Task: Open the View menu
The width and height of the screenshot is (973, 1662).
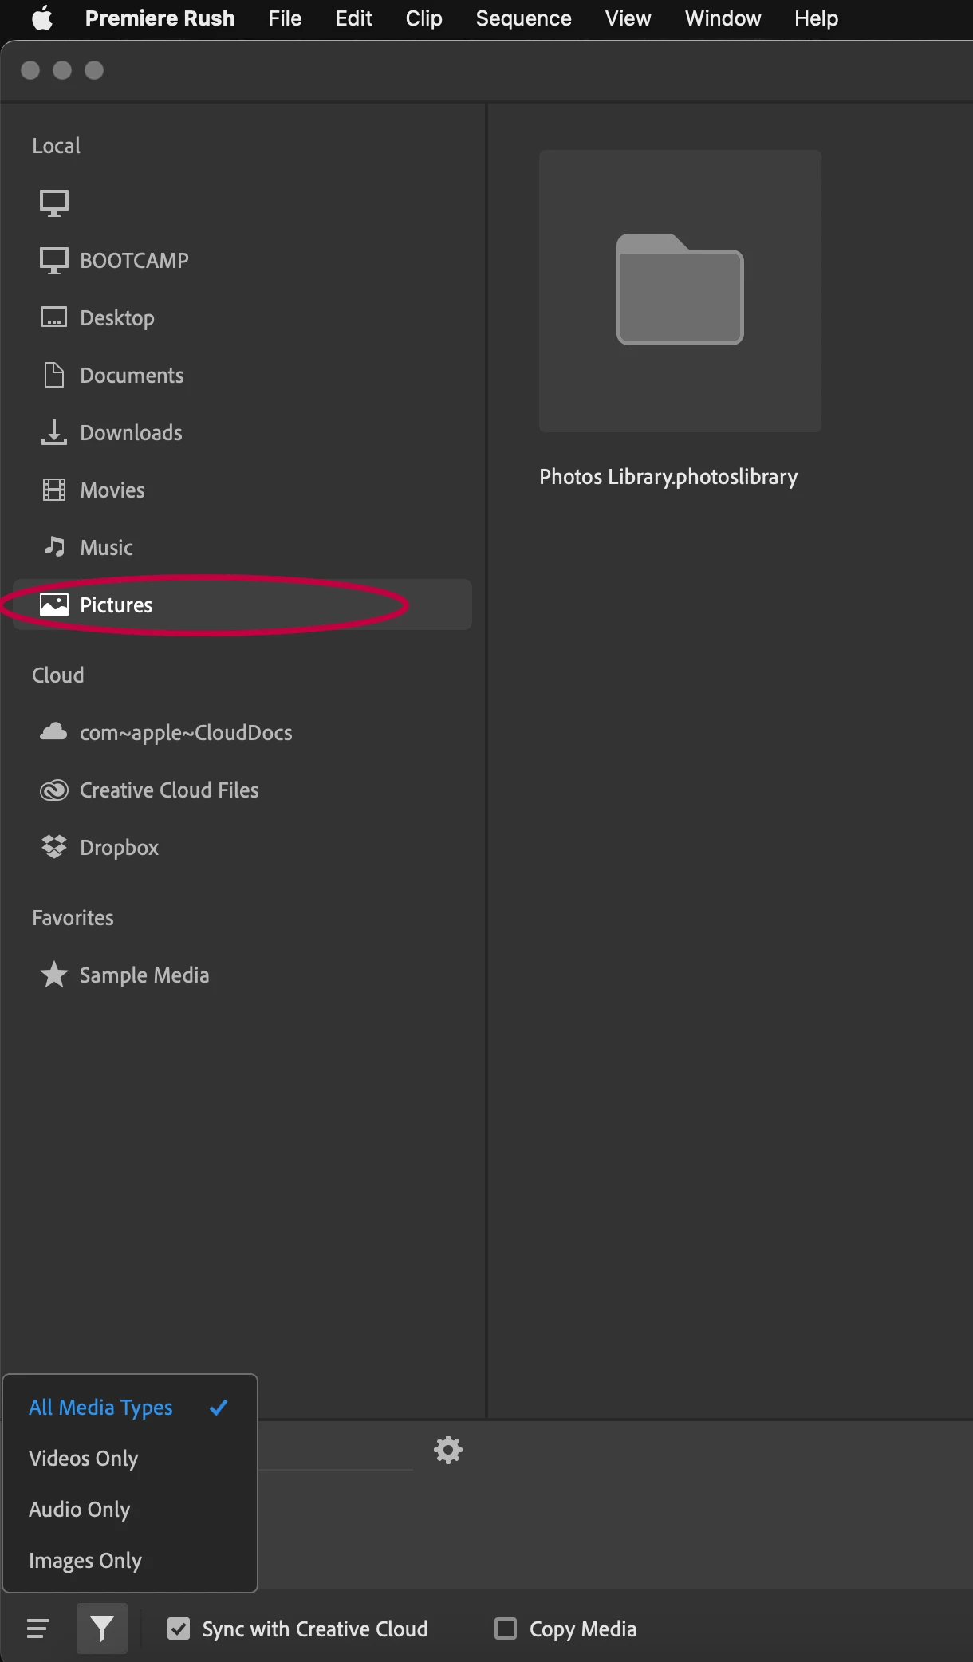Action: coord(628,18)
